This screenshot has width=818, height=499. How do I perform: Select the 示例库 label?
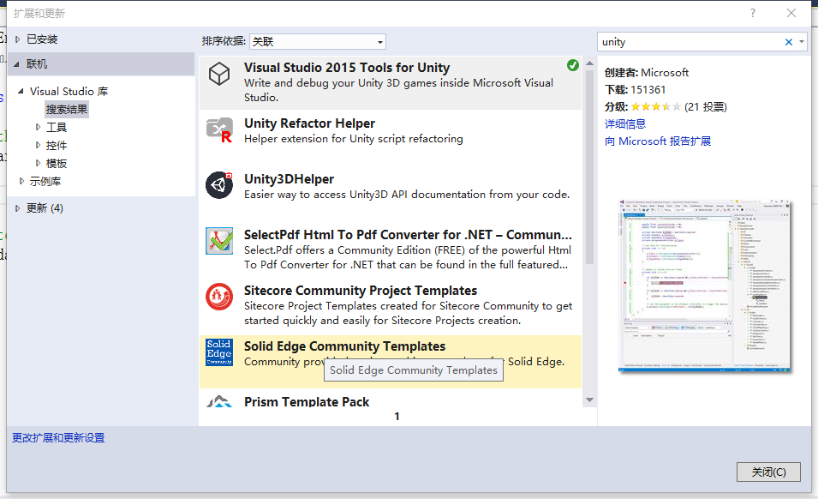(45, 181)
